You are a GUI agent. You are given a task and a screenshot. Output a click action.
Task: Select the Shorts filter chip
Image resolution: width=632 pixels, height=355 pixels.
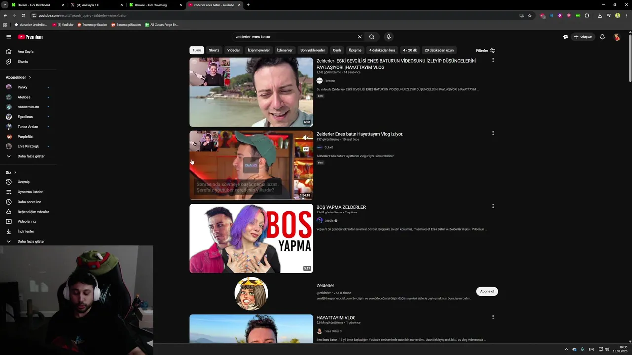tap(214, 50)
